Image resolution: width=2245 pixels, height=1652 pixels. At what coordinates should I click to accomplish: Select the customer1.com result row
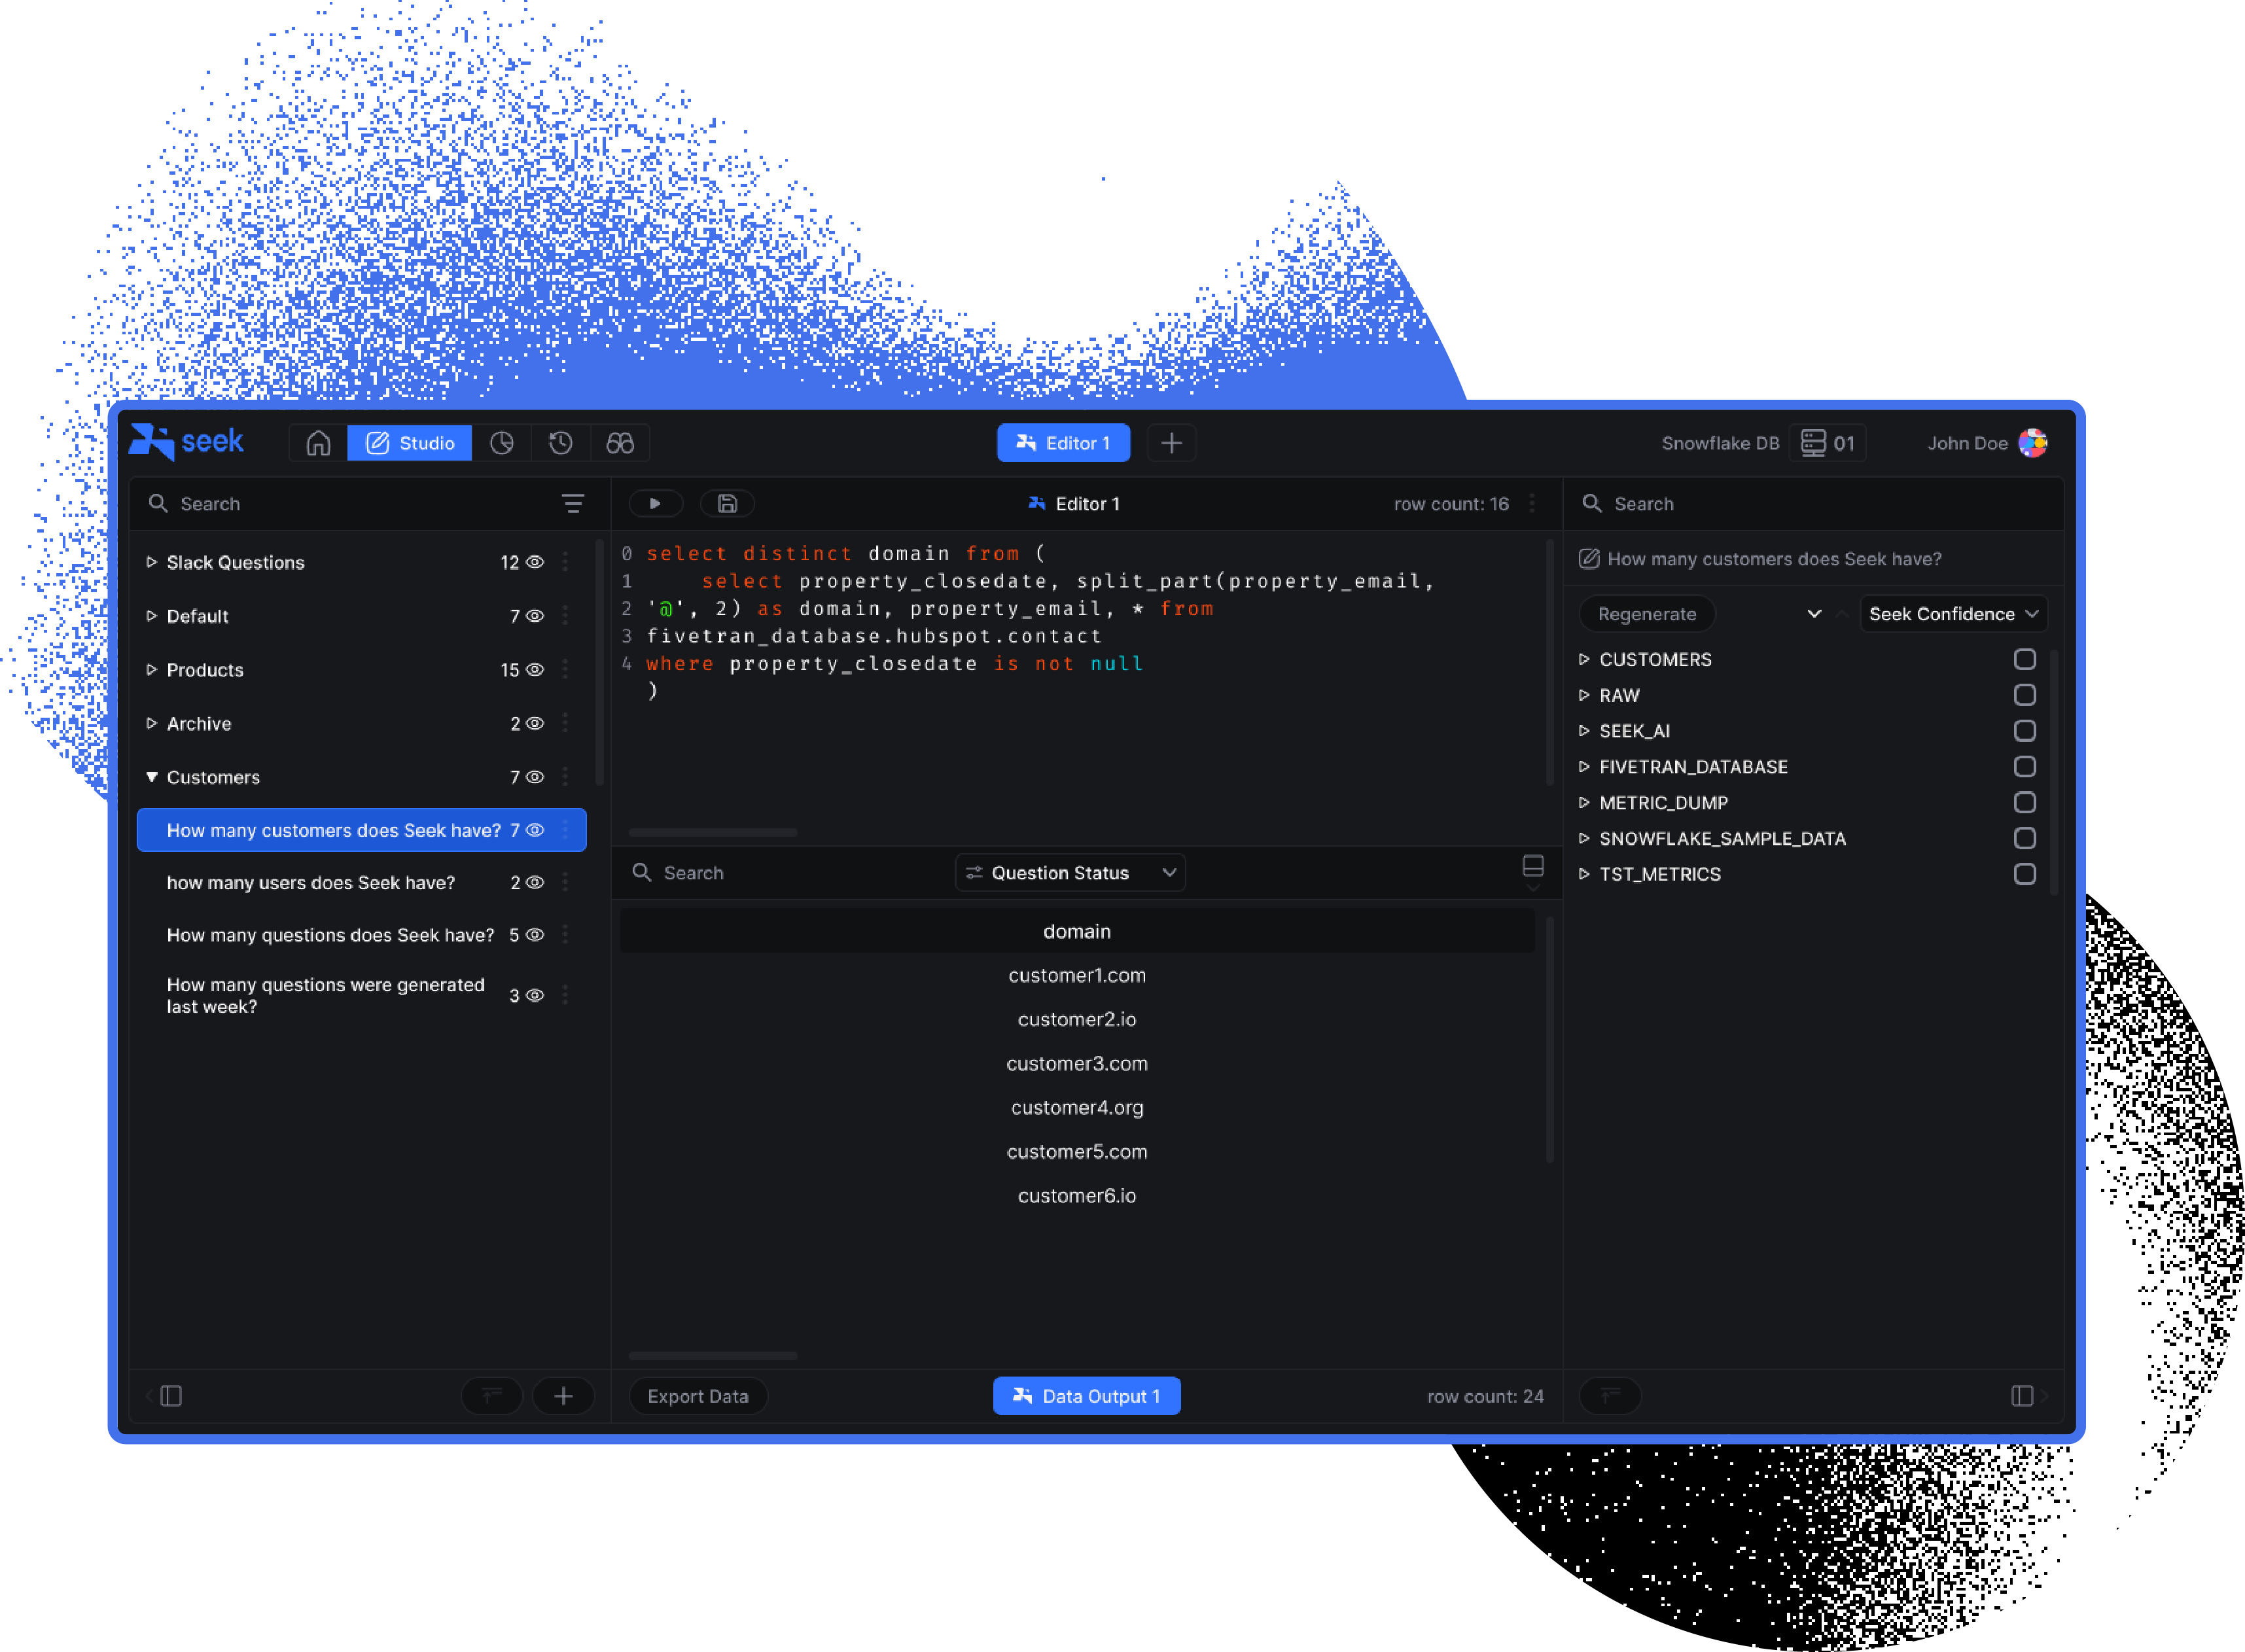coord(1077,976)
